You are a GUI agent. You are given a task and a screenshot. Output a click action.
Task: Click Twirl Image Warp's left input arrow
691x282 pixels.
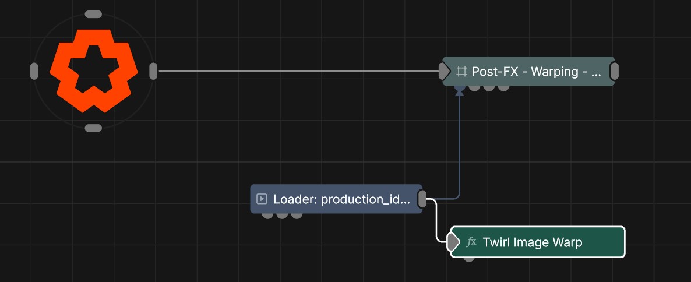(453, 242)
